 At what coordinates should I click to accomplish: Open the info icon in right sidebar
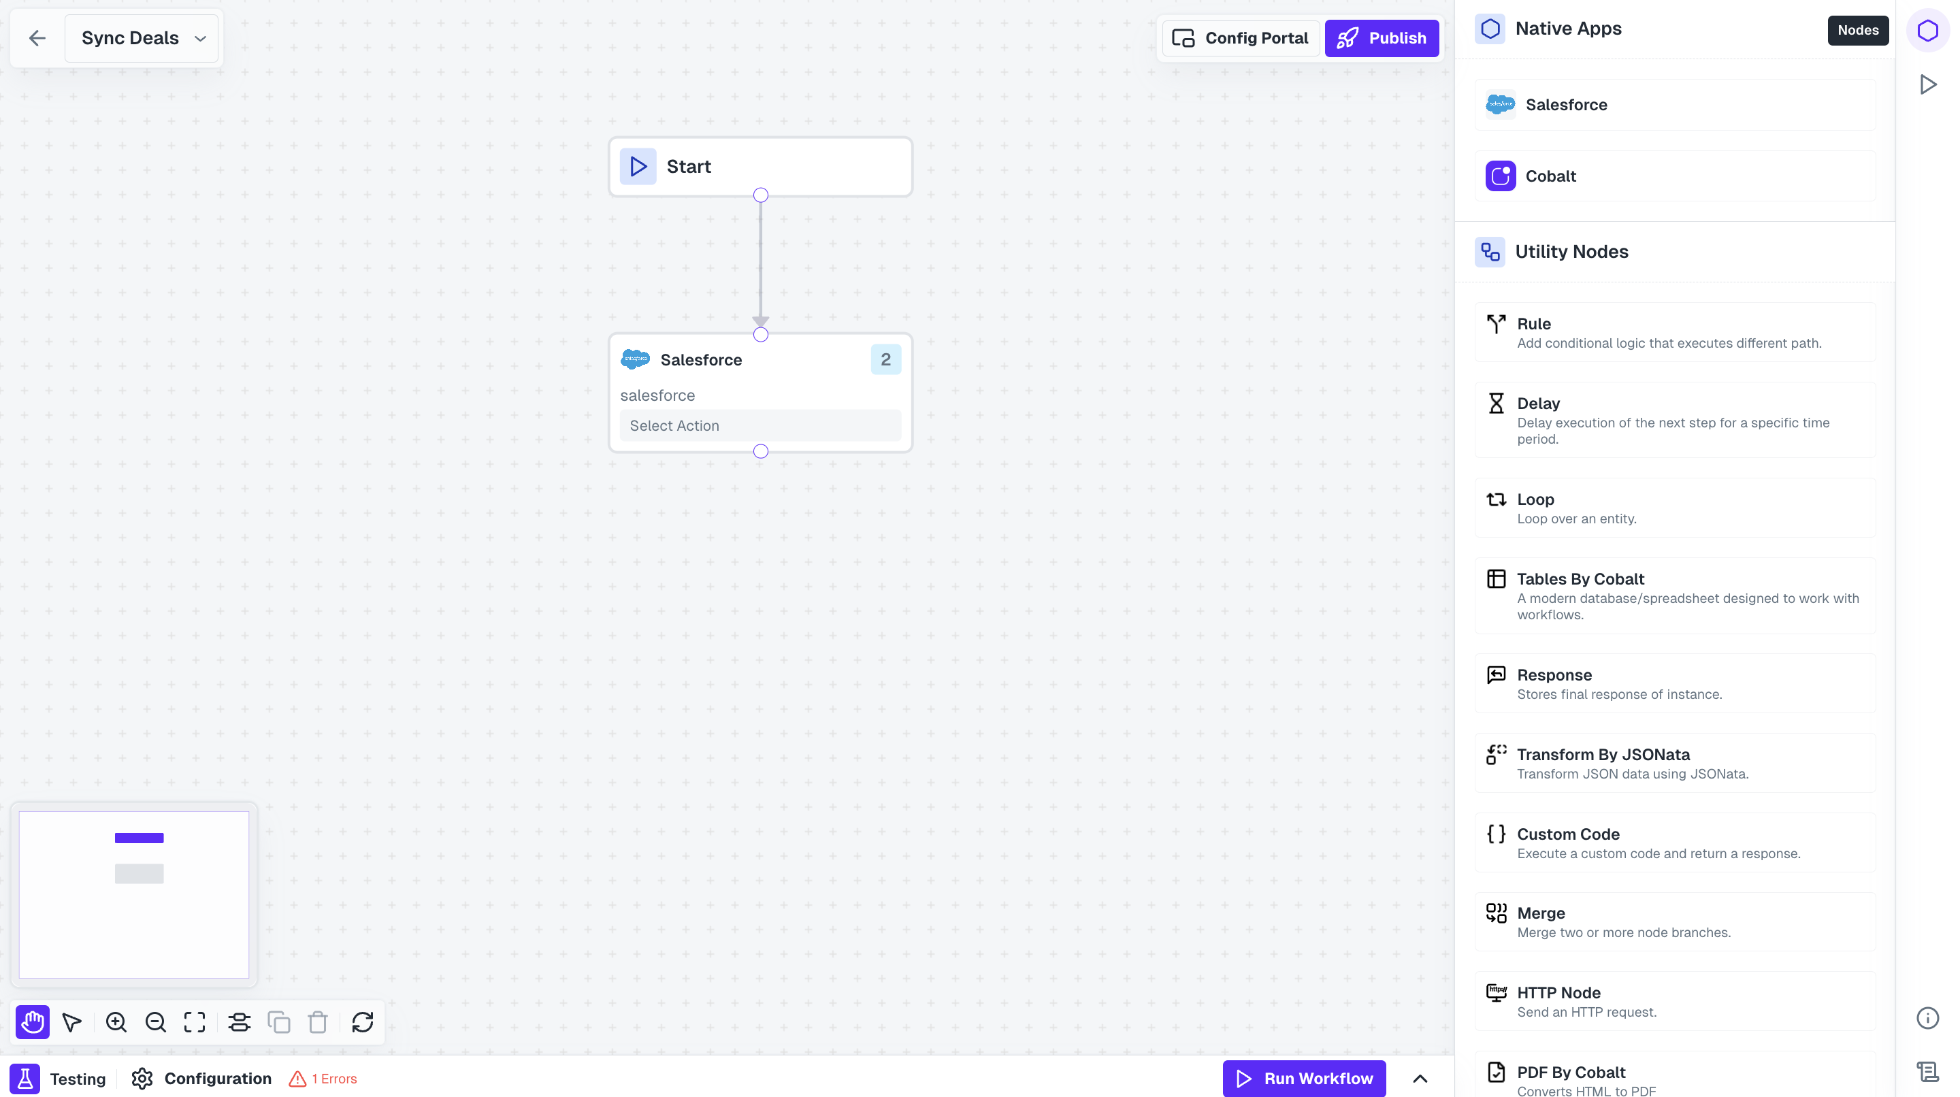tap(1927, 1018)
